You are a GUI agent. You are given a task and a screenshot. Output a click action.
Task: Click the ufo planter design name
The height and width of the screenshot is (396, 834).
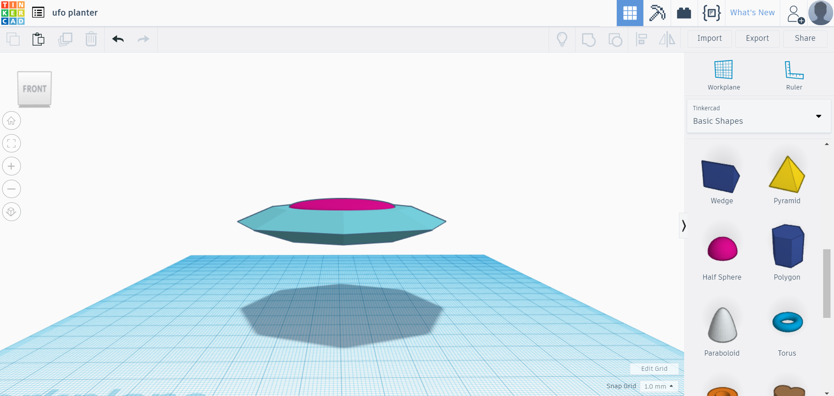(75, 13)
